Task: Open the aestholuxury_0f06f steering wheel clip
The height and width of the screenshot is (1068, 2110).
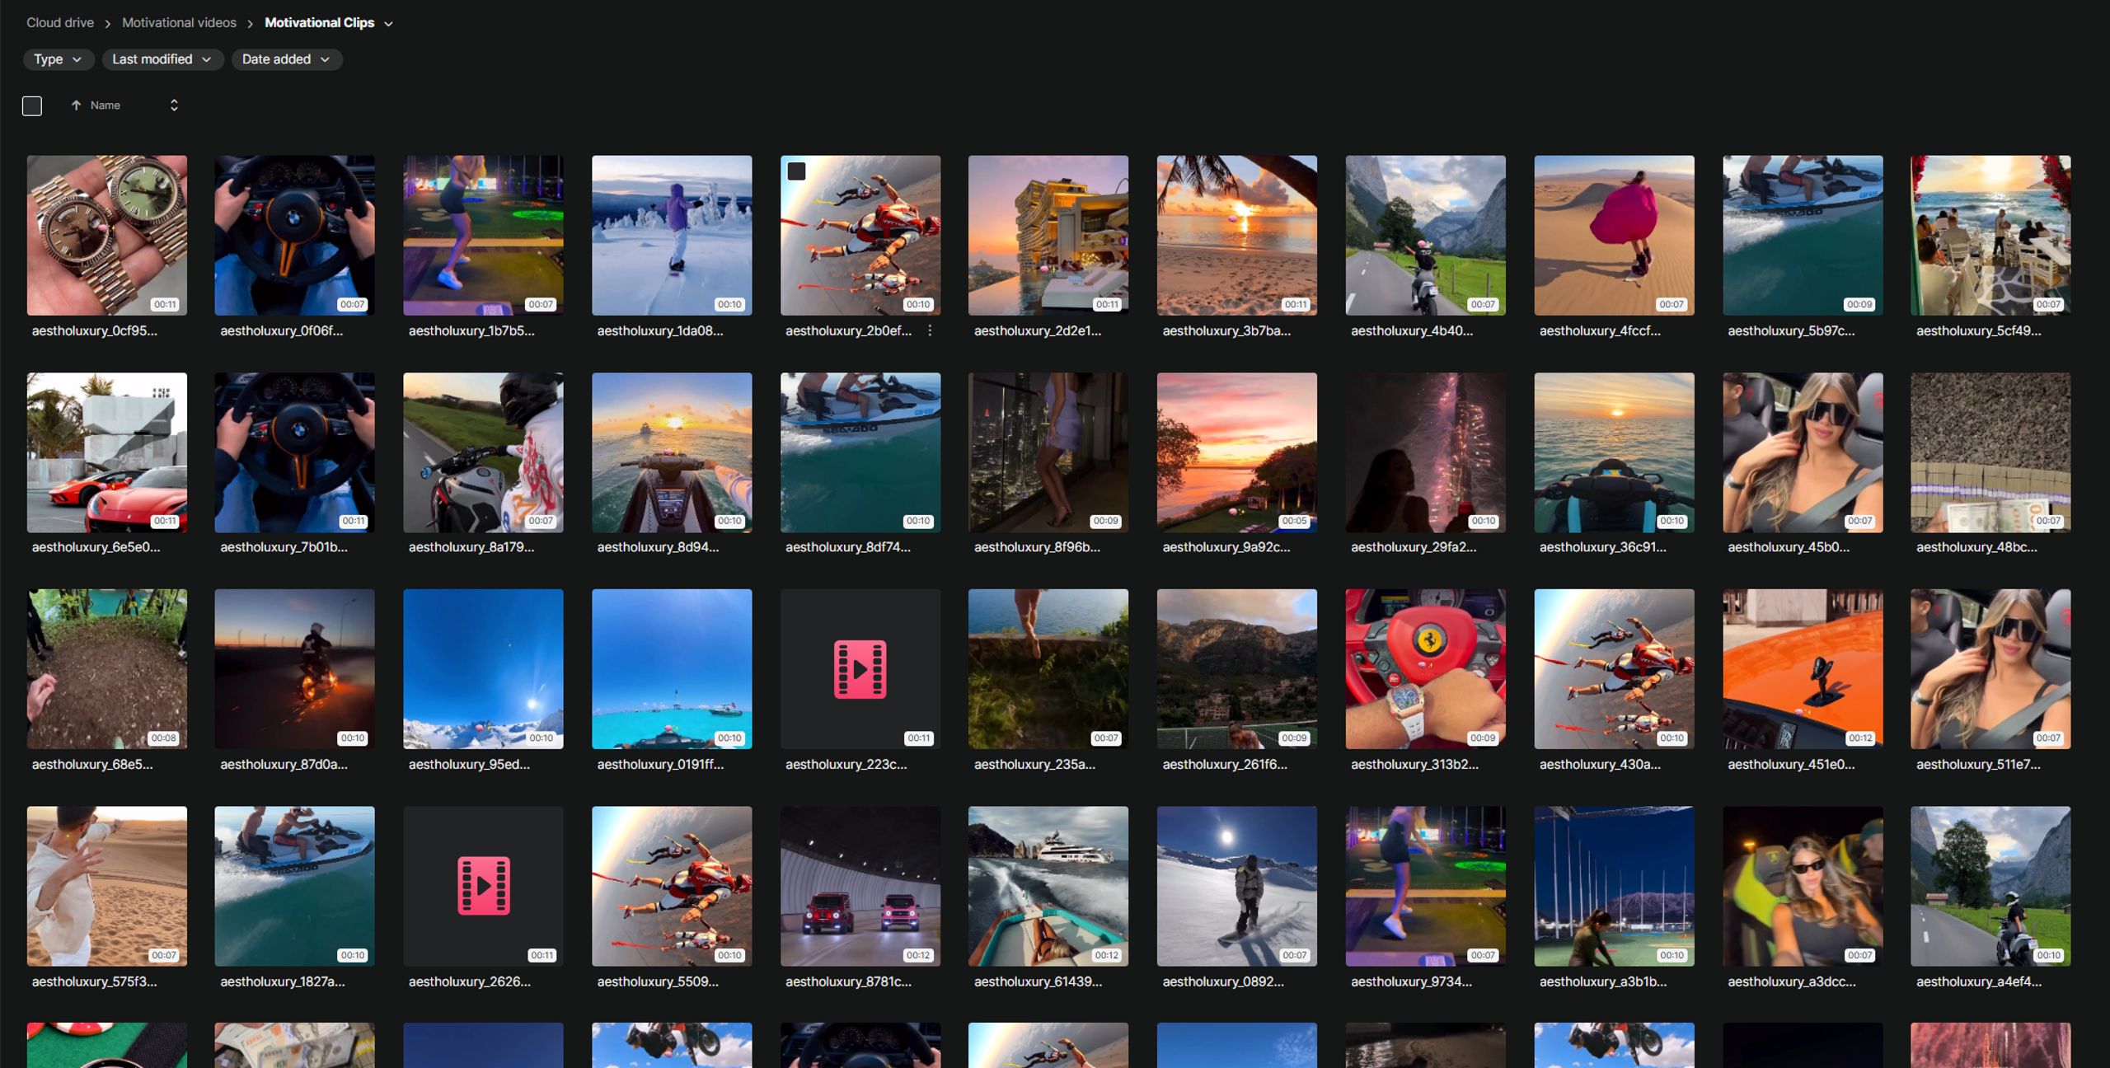Action: 294,236
